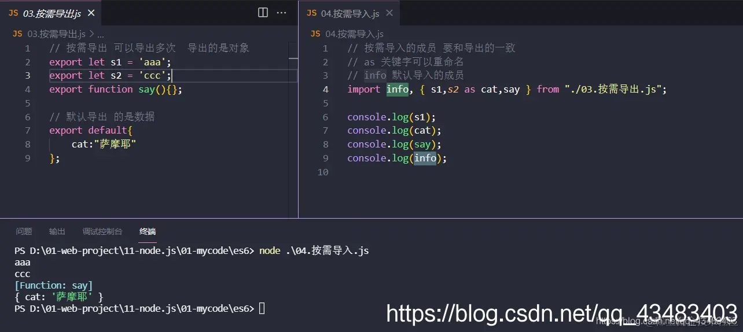Open the 输出 panel tab
The width and height of the screenshot is (743, 332).
[57, 231]
